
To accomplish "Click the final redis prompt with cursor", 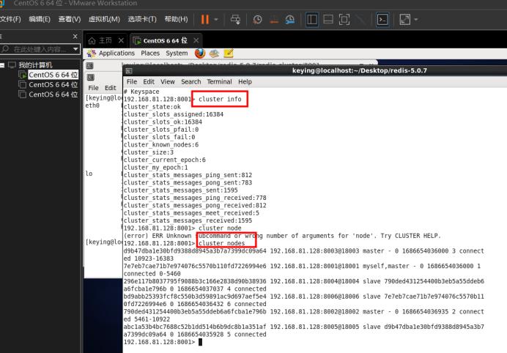I will pos(163,342).
